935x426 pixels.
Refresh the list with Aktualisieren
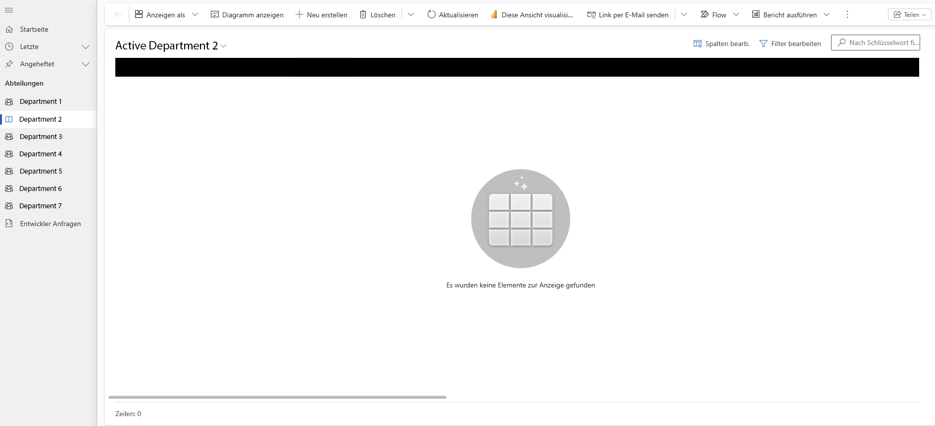(452, 15)
